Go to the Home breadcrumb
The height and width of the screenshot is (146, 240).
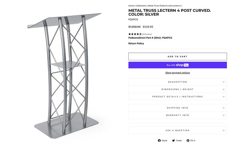click(131, 6)
